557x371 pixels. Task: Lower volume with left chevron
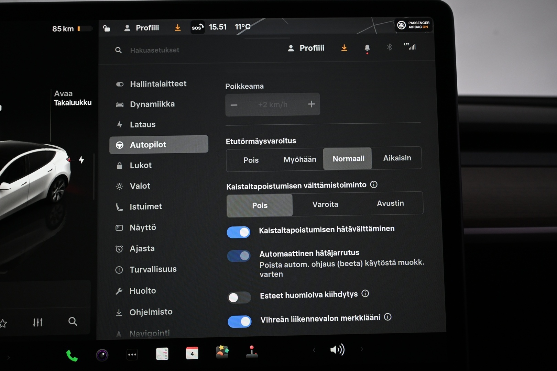tap(314, 350)
